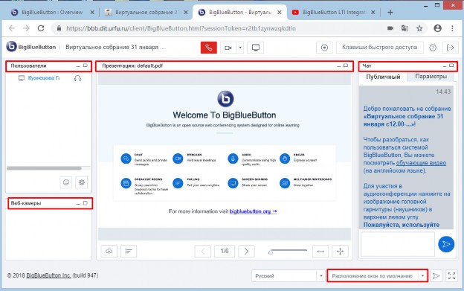Send chat message with blue arrow
This screenshot has width=464, height=291.
pyautogui.click(x=446, y=244)
